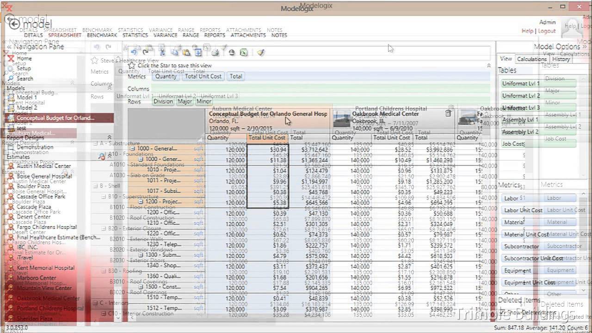Collapse the 1200 - Projec... row
The width and height of the screenshot is (592, 333).
pos(141,202)
